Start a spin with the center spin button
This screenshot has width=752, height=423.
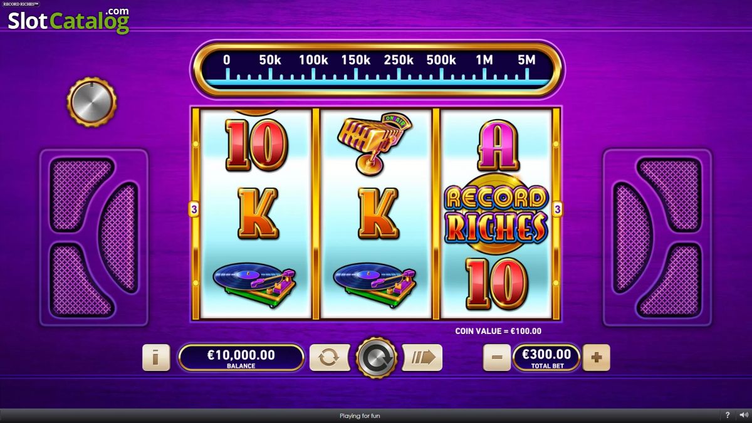[x=376, y=358]
